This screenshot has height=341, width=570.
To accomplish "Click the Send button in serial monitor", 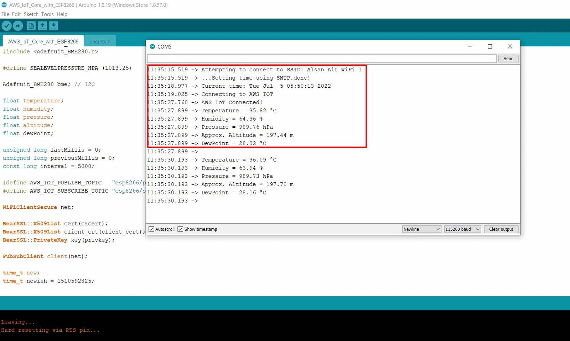I will tap(508, 58).
